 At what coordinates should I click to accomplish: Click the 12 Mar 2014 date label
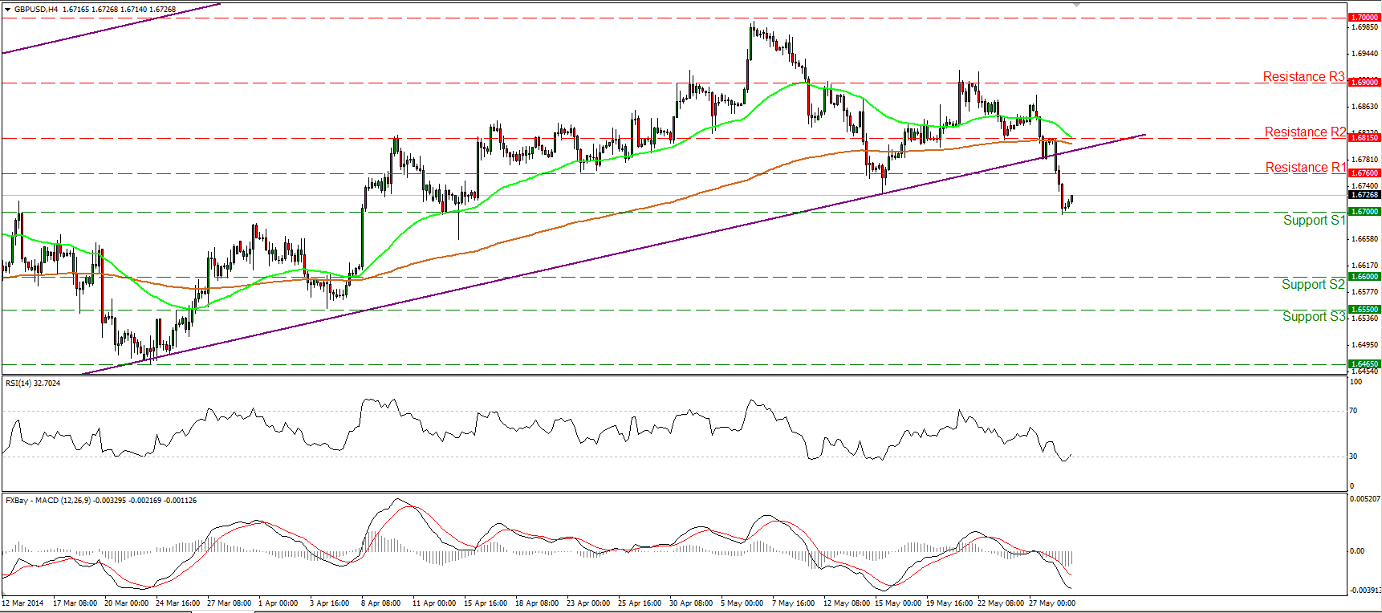tap(23, 603)
